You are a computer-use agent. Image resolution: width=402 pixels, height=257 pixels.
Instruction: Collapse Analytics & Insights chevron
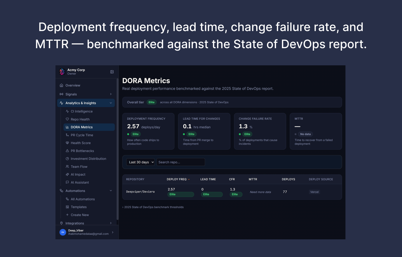111,103
